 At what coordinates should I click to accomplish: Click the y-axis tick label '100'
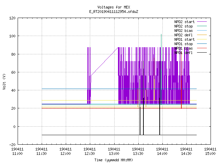(x=12, y=36)
